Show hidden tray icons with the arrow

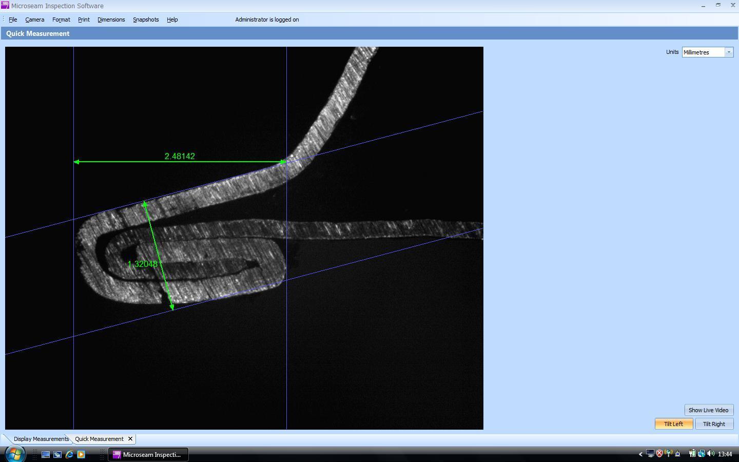click(640, 454)
